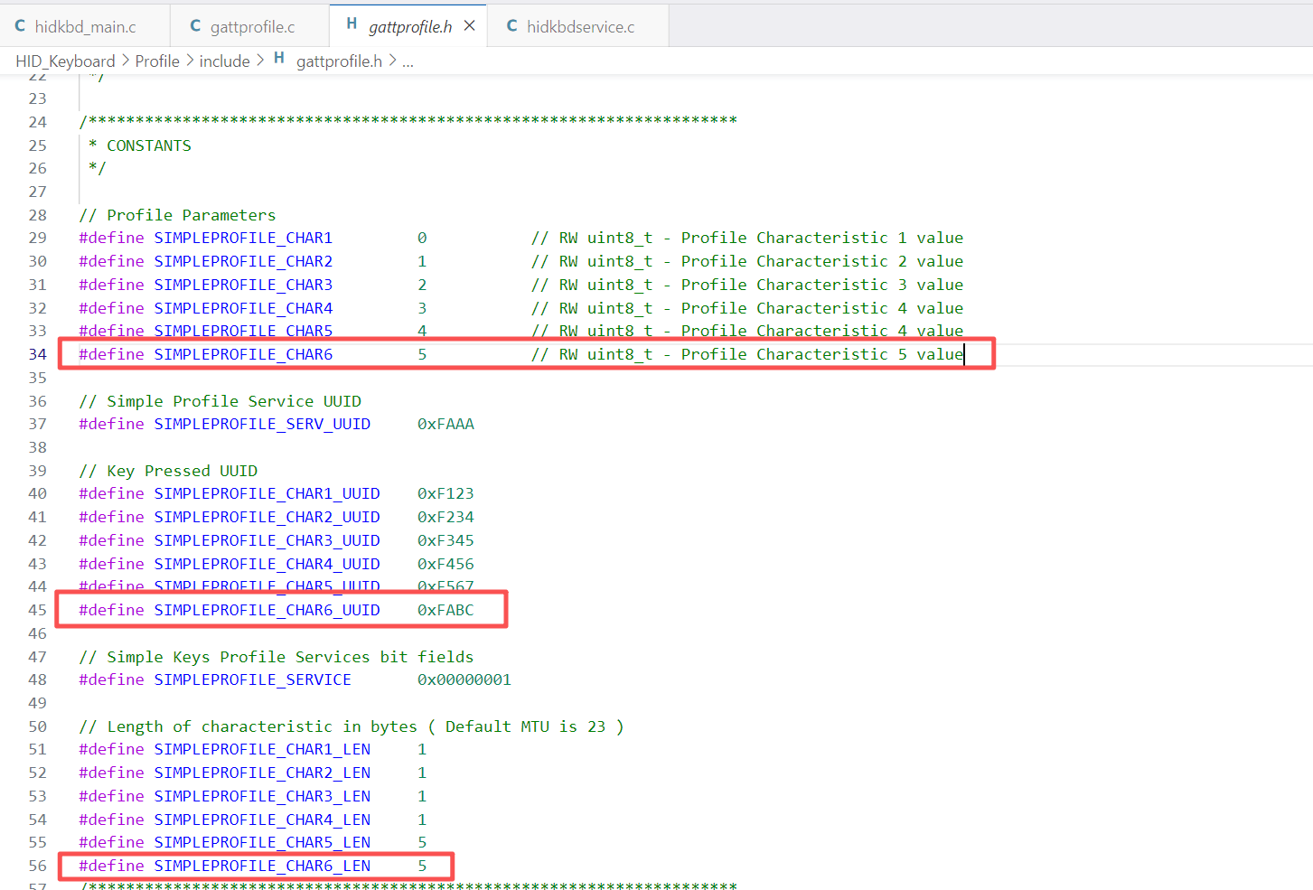Click the 0xF345 value
The height and width of the screenshot is (890, 1313).
tap(445, 540)
